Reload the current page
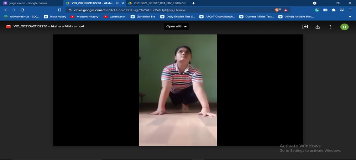Viewport: 356px width, 160px height. tap(22, 10)
